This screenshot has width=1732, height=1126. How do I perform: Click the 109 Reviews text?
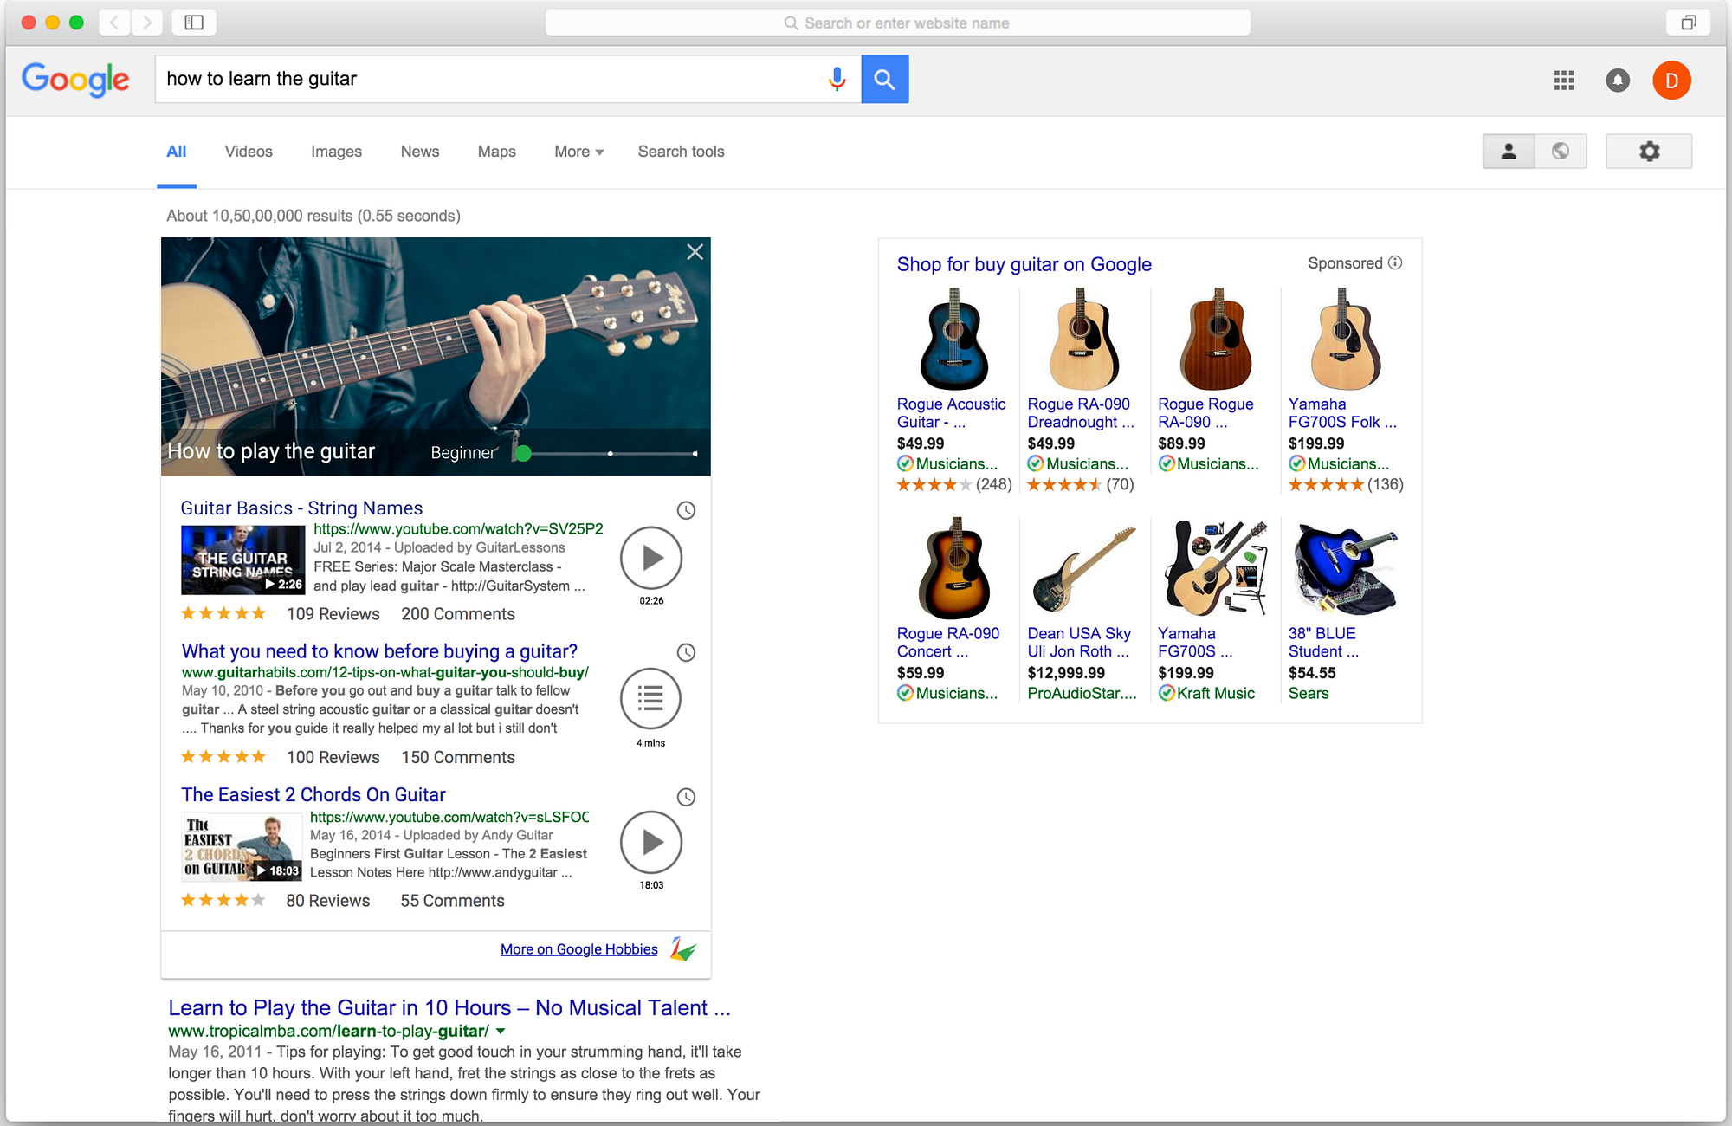point(333,614)
